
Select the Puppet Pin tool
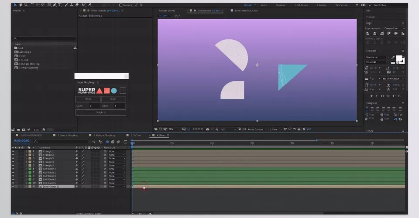pos(90,5)
